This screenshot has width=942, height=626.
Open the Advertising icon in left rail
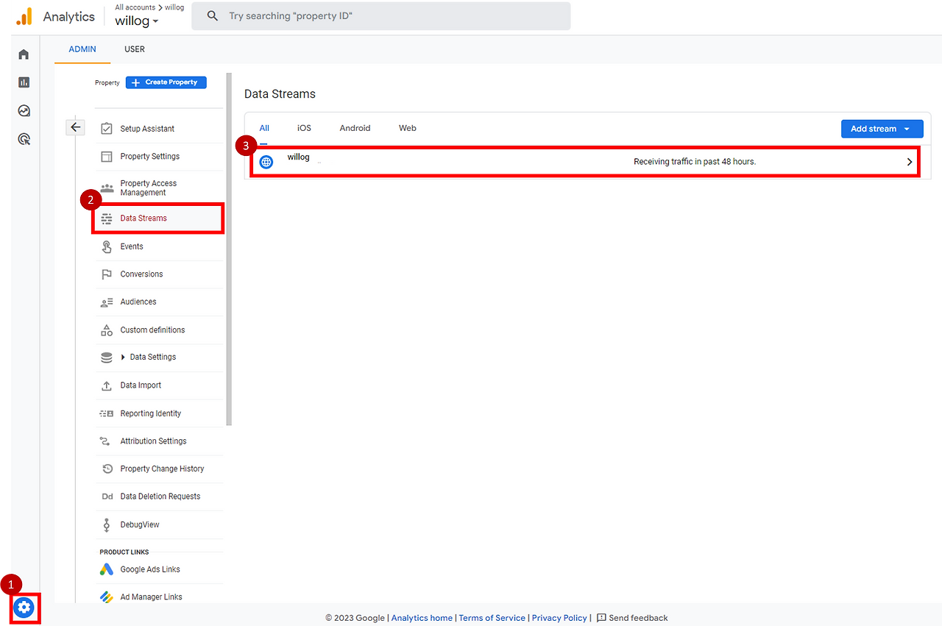click(24, 139)
